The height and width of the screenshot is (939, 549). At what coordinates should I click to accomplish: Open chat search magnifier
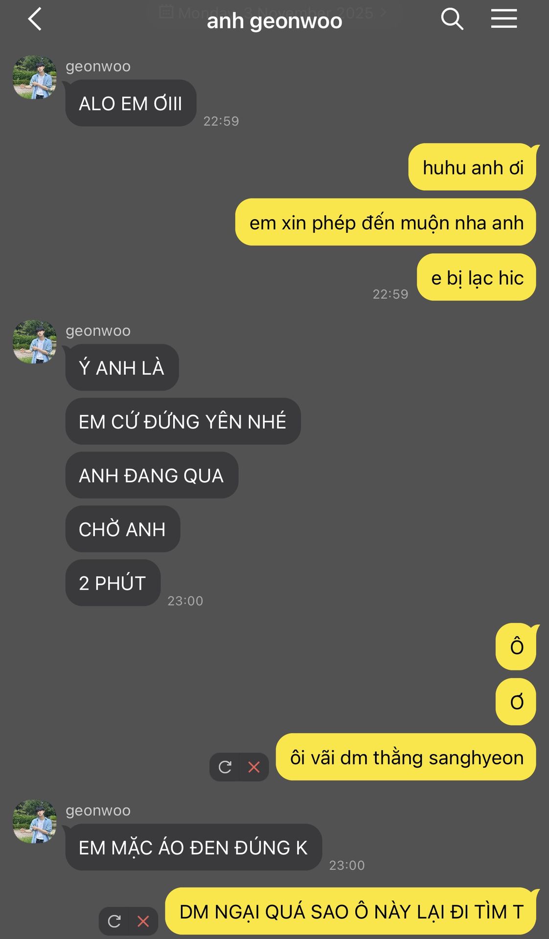coord(452,20)
